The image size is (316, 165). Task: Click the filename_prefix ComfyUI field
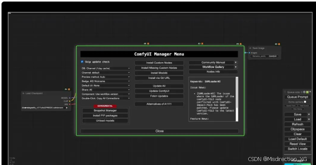[x=264, y=56]
